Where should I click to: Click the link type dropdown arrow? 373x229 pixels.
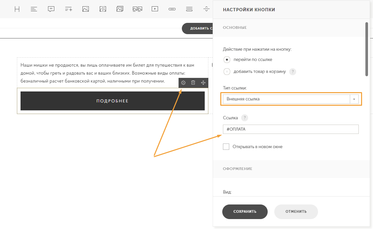point(354,99)
